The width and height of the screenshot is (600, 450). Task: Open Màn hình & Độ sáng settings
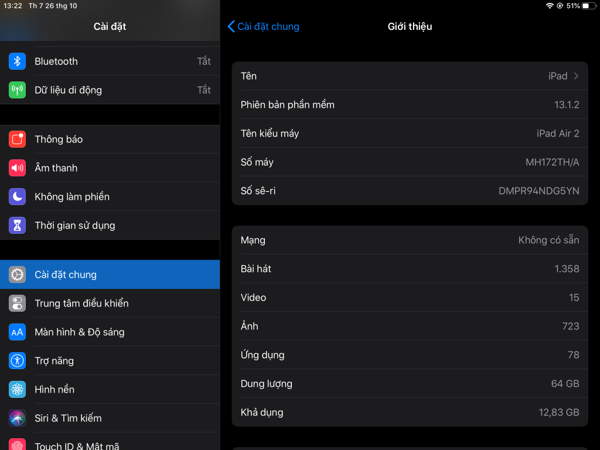110,332
